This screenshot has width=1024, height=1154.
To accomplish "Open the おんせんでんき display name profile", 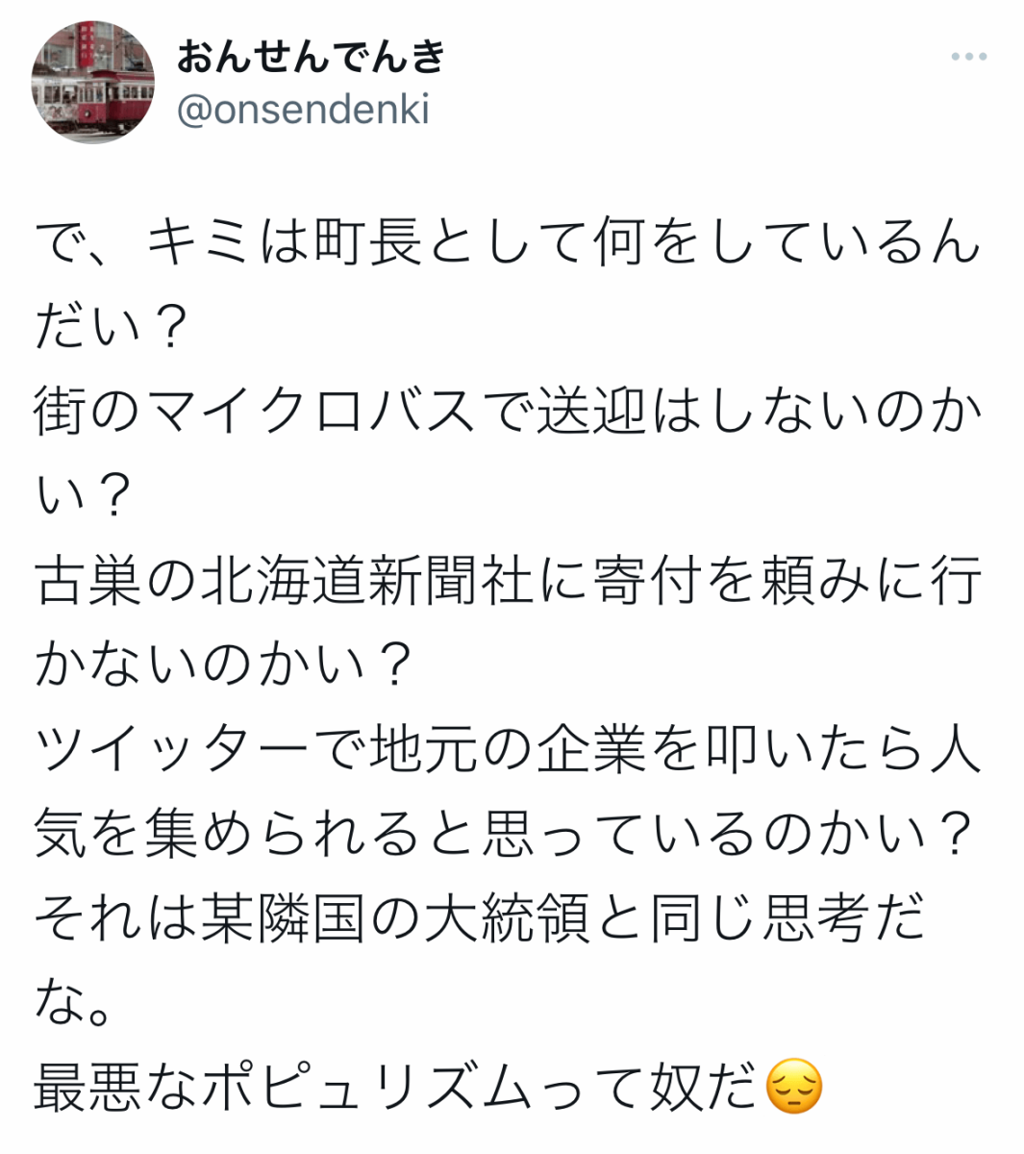I will 311,56.
